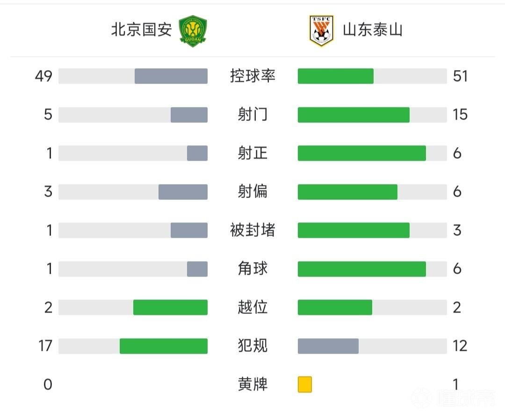505x413 pixels.
Task: Click Beijing Guoan's green offside bar
Action: pyautogui.click(x=170, y=307)
